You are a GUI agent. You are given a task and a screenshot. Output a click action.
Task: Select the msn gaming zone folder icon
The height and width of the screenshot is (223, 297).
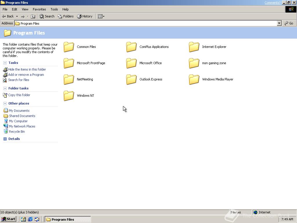click(x=194, y=63)
